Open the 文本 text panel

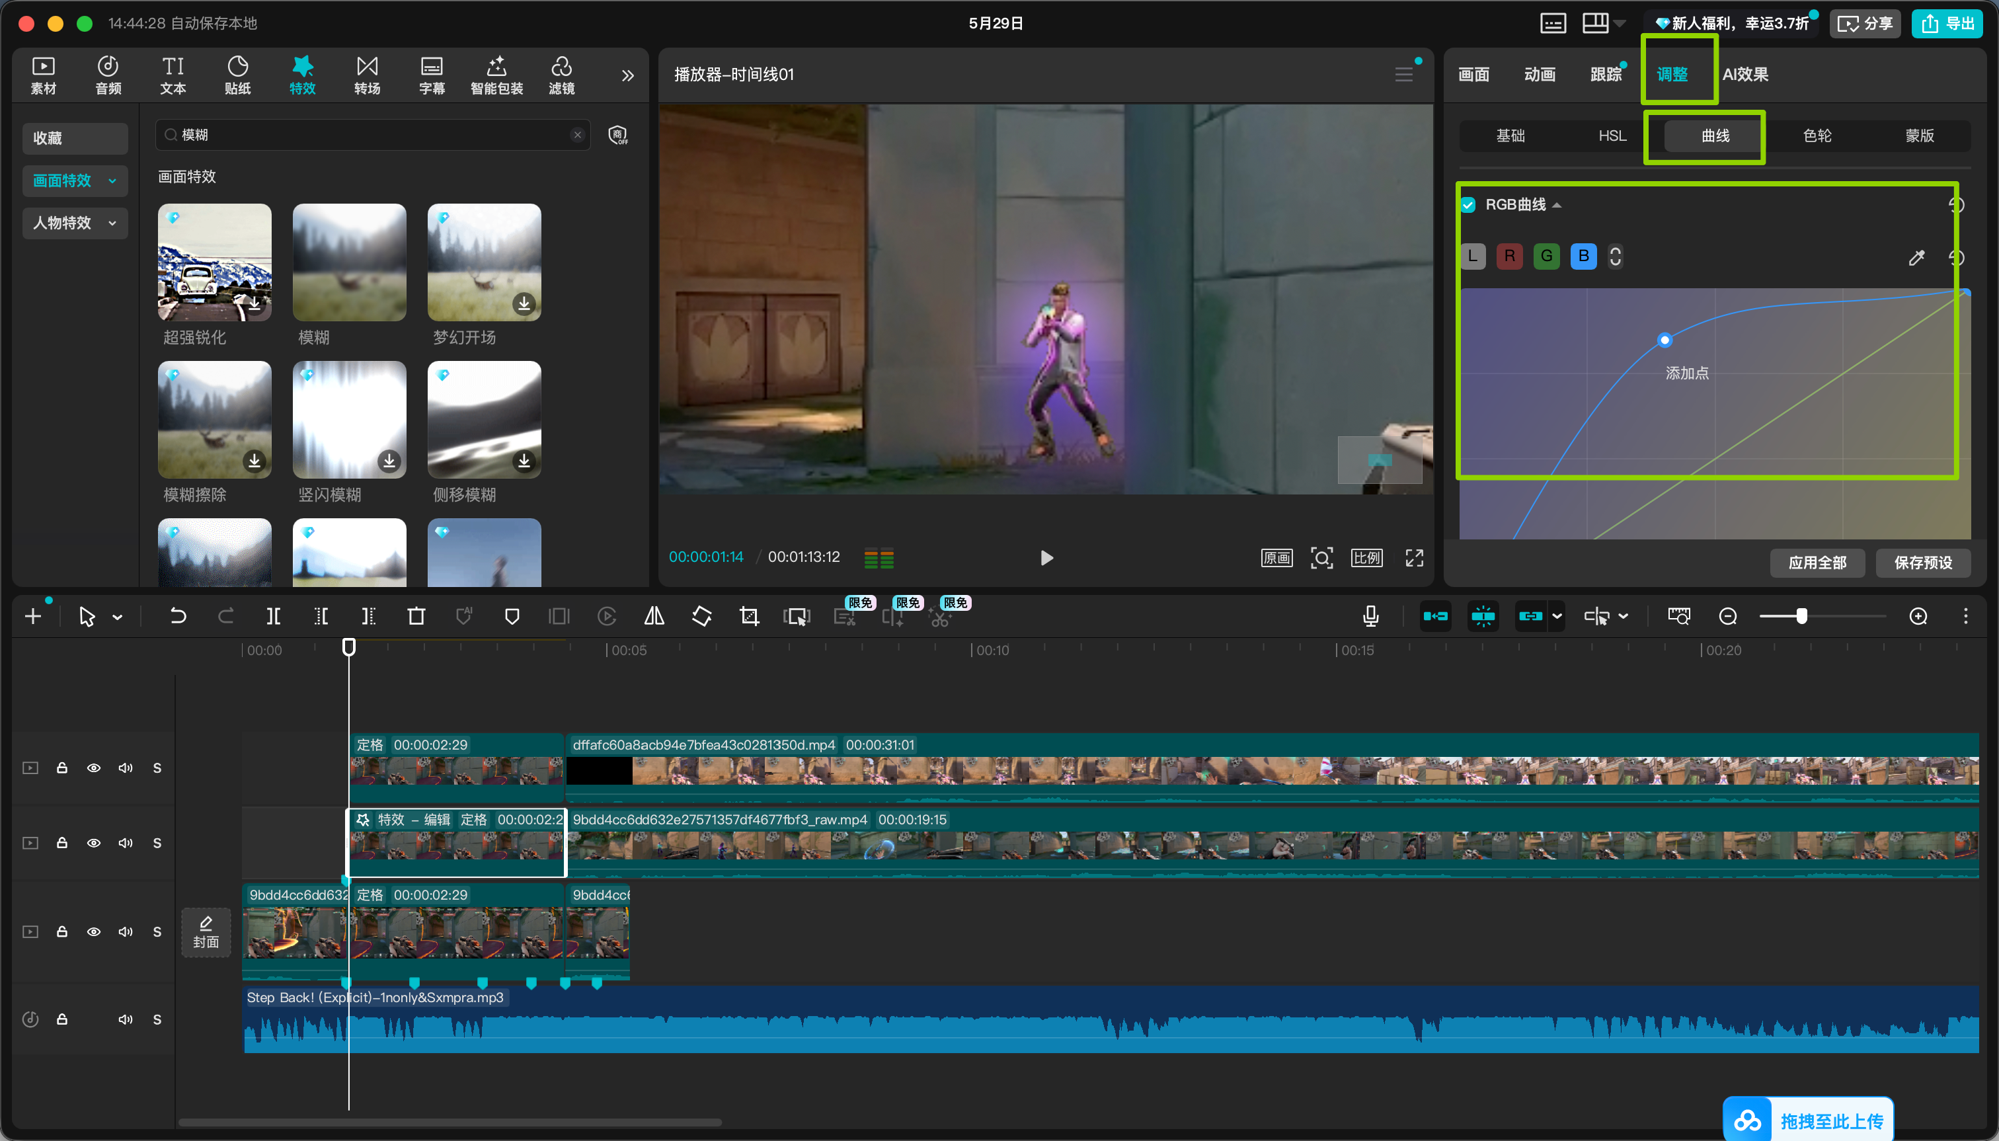click(x=173, y=75)
